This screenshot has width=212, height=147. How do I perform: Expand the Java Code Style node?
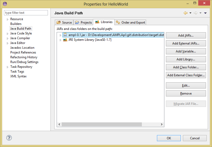[8, 34]
